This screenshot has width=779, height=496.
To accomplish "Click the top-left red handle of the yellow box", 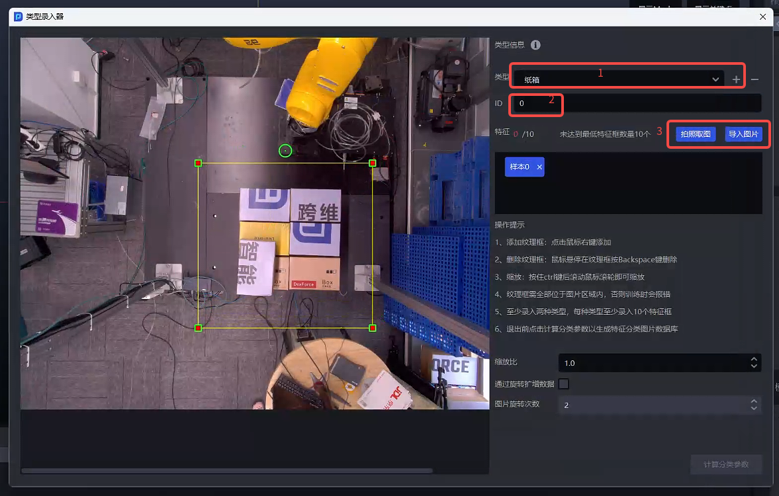I will point(198,163).
